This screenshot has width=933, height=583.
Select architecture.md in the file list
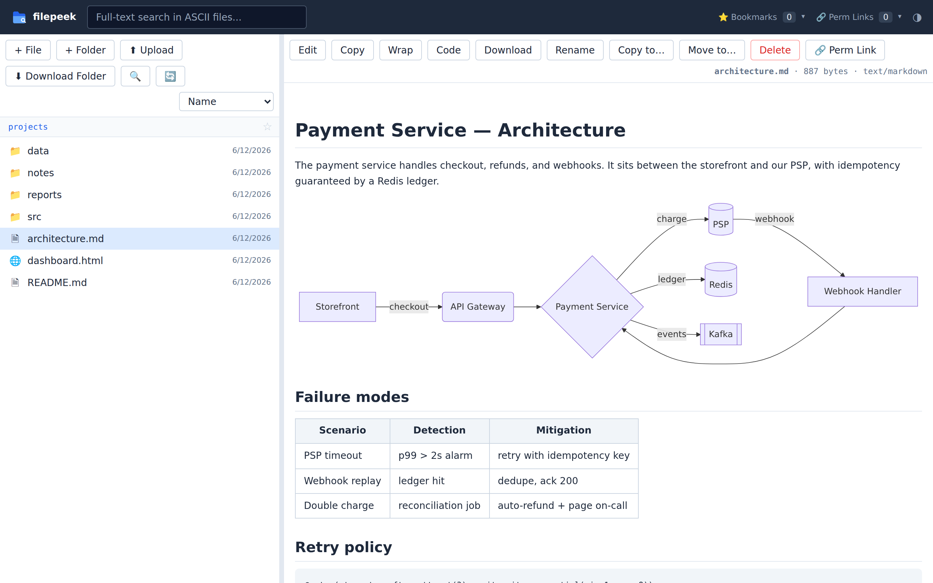[x=140, y=239]
